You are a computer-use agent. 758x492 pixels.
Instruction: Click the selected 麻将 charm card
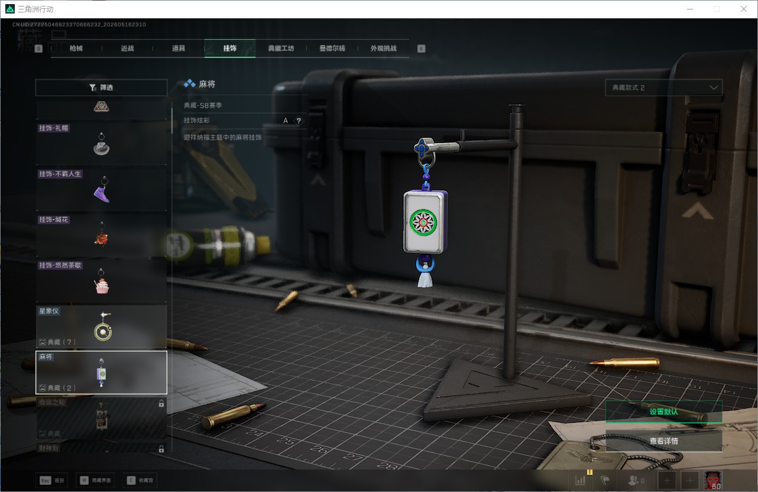coord(101,373)
